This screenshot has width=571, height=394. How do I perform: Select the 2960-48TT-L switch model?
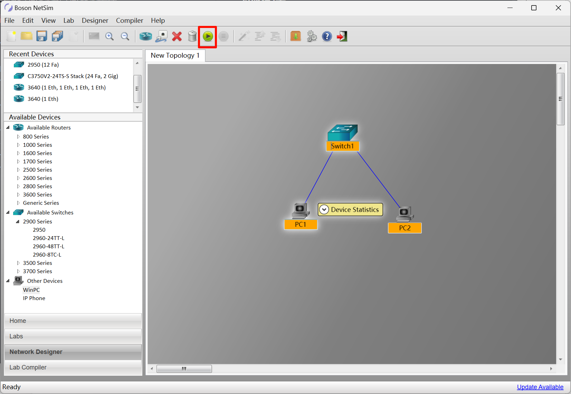coord(49,247)
